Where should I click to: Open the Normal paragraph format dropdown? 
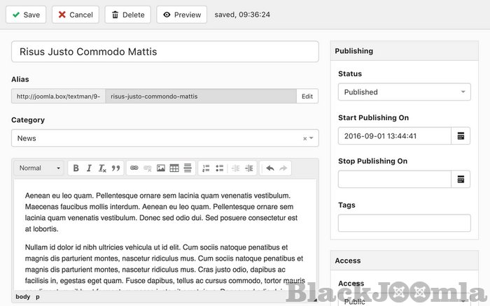pyautogui.click(x=39, y=168)
